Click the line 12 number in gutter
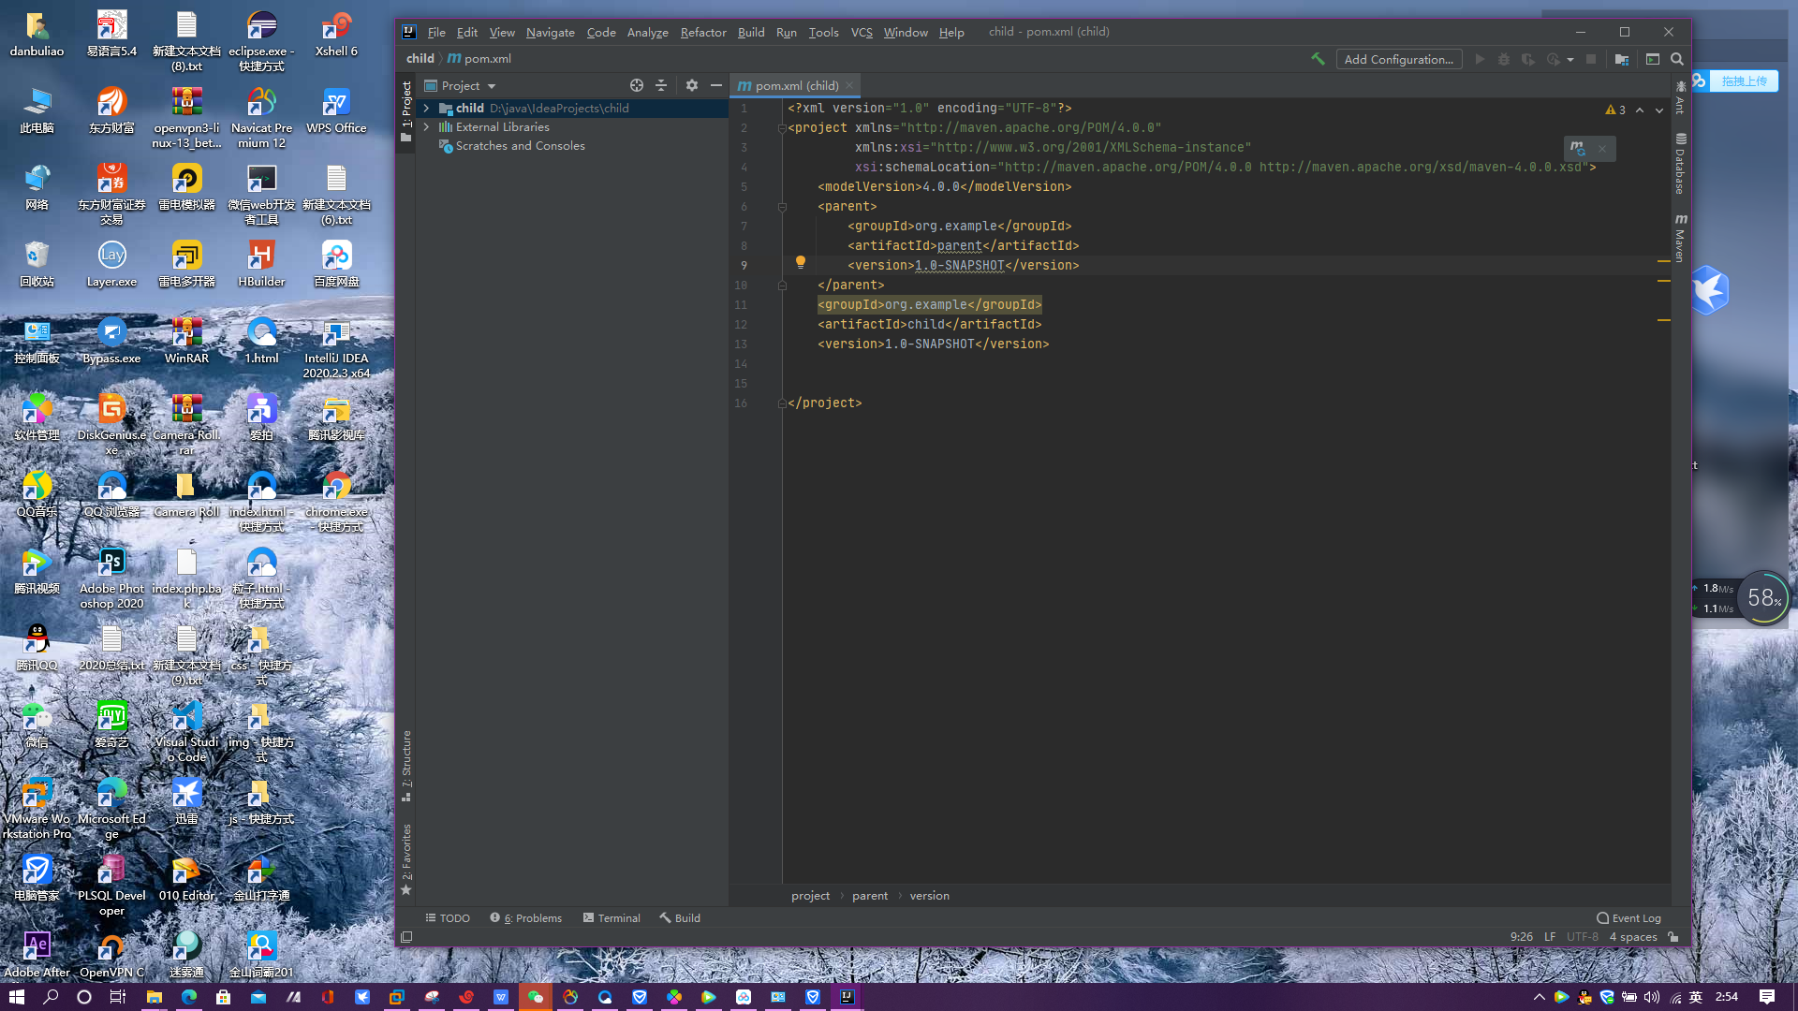 (x=741, y=325)
